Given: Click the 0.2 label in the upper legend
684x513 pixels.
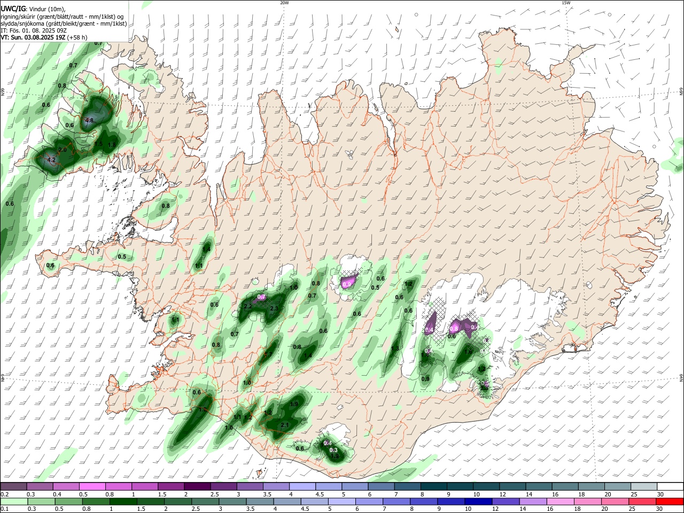Looking at the screenshot, I should pos(5,494).
